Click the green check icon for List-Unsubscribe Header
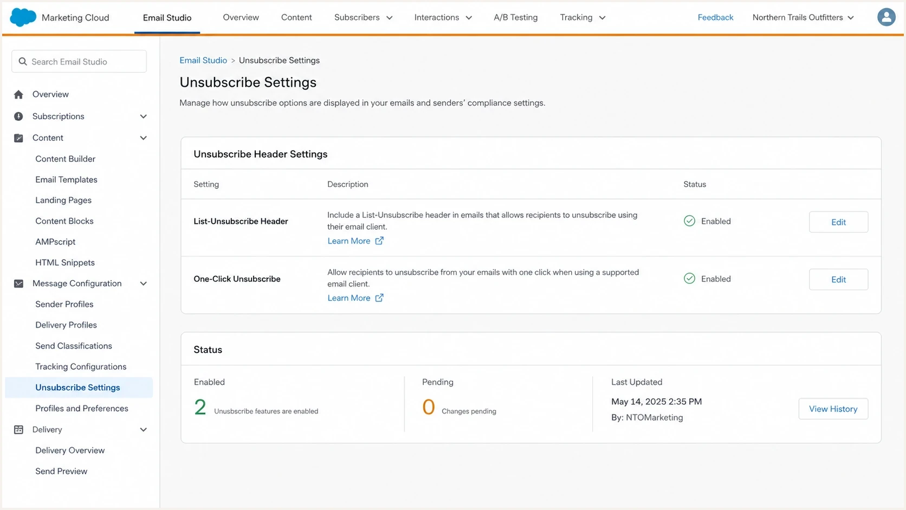Image resolution: width=906 pixels, height=510 pixels. coord(689,221)
